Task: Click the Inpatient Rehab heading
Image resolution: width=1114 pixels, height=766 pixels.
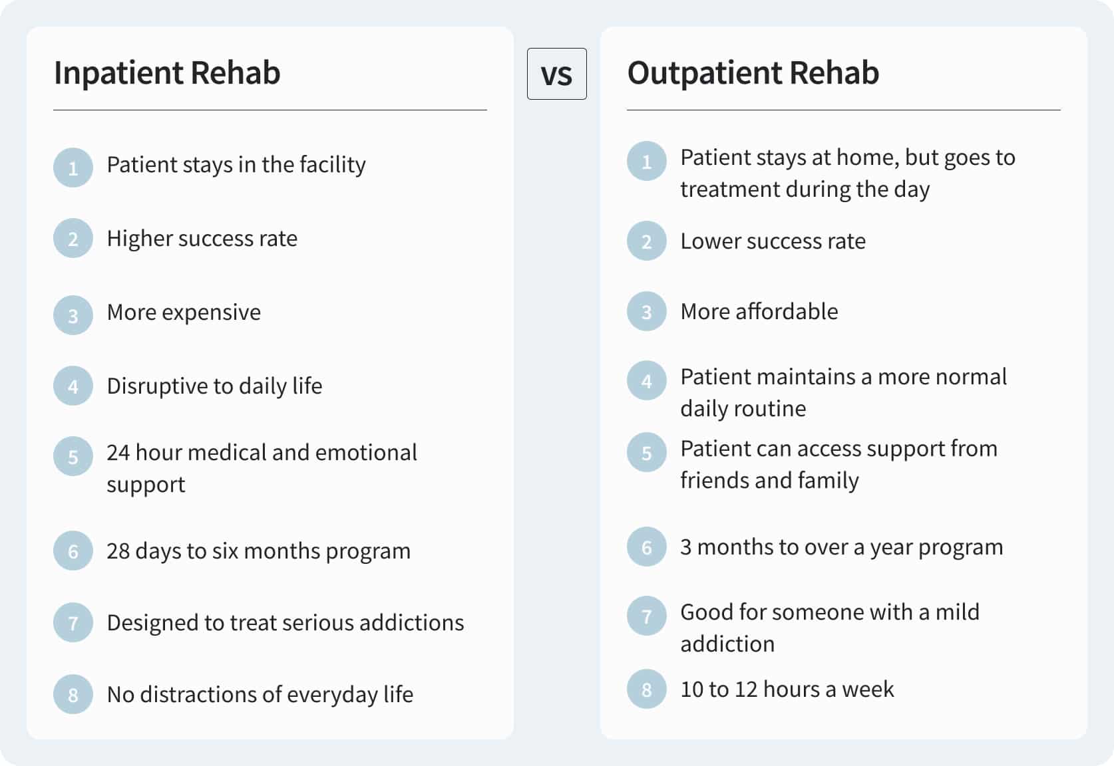Action: click(167, 72)
